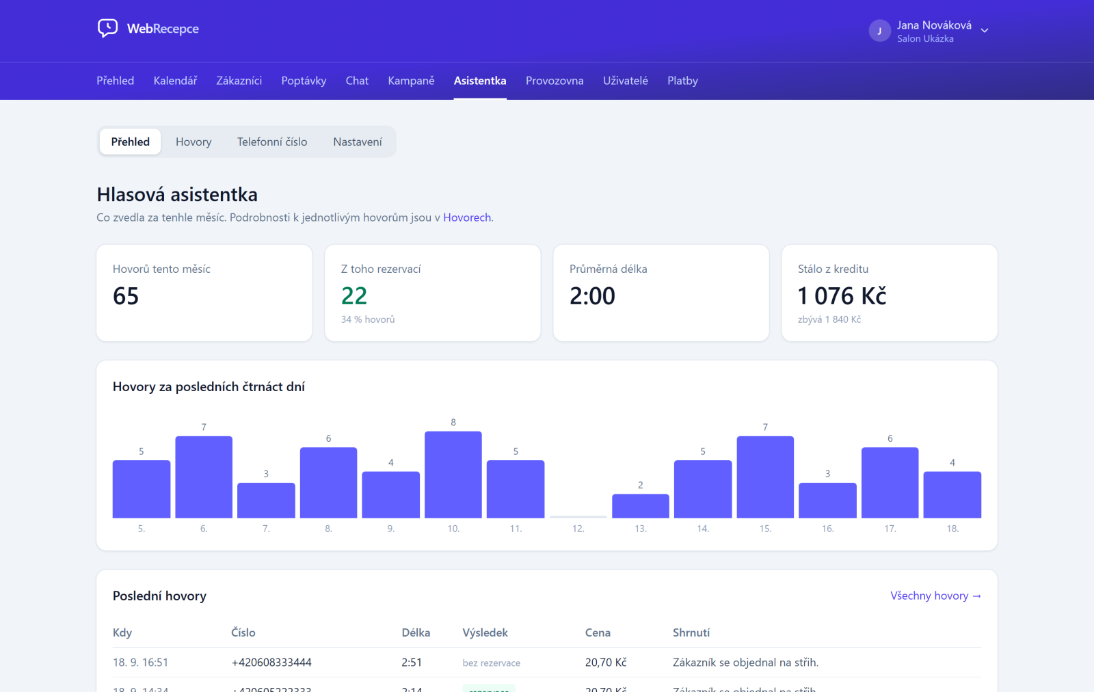The width and height of the screenshot is (1094, 692).
Task: Open the Chat section
Action: click(357, 81)
